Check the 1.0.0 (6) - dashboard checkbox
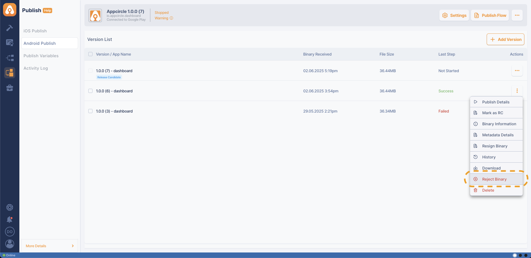Image resolution: width=531 pixels, height=258 pixels. point(90,91)
